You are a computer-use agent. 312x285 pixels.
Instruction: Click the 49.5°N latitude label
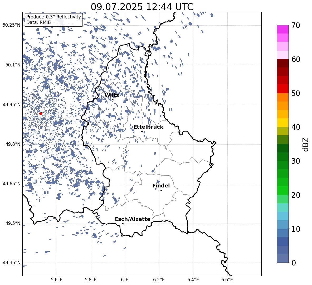(x=13, y=223)
